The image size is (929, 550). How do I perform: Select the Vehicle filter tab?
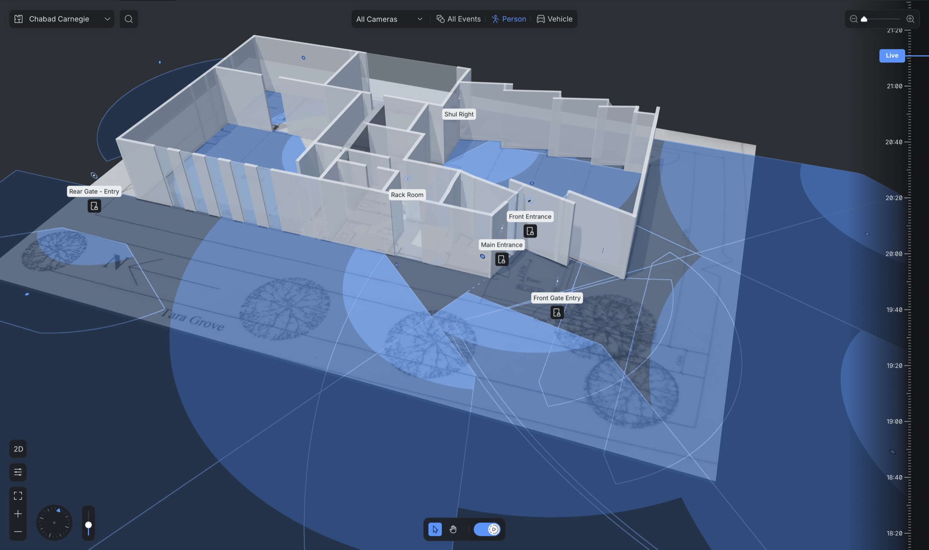(x=554, y=19)
